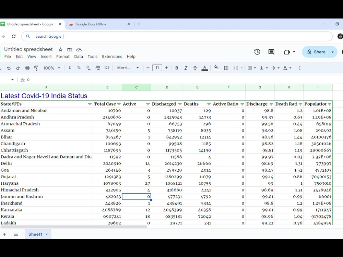Decrease decimal places icon
Image resolution: width=343 pixels, height=257 pixels.
(88, 68)
